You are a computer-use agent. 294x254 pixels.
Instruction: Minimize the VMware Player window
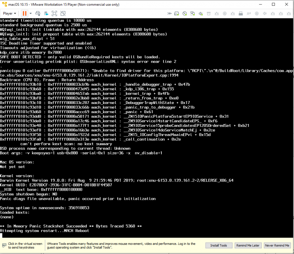[x=260, y=4]
